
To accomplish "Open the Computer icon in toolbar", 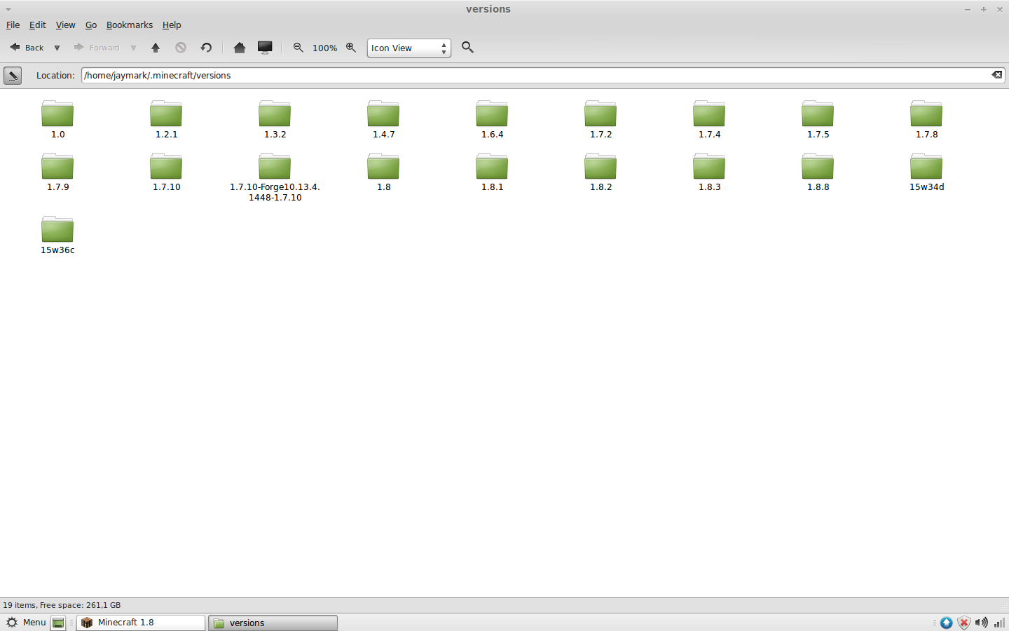I will coord(265,48).
